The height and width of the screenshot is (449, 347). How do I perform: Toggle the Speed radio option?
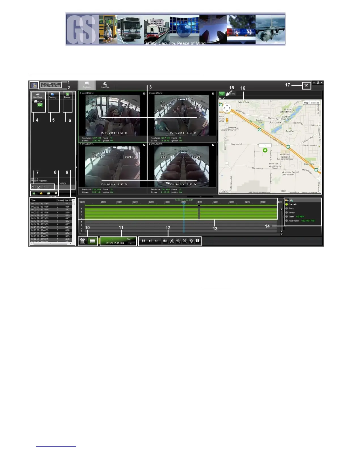pyautogui.click(x=287, y=216)
